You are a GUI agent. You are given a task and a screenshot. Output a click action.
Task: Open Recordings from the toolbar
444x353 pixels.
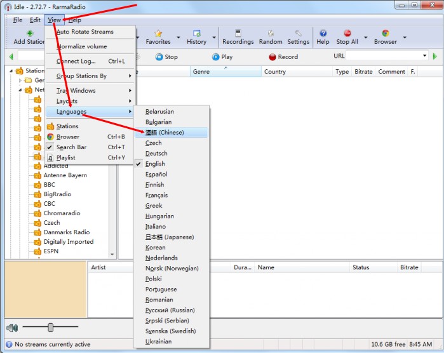coord(238,34)
